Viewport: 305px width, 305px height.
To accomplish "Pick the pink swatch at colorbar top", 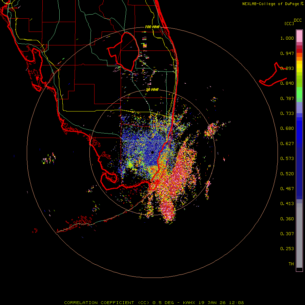I will click(x=299, y=36).
